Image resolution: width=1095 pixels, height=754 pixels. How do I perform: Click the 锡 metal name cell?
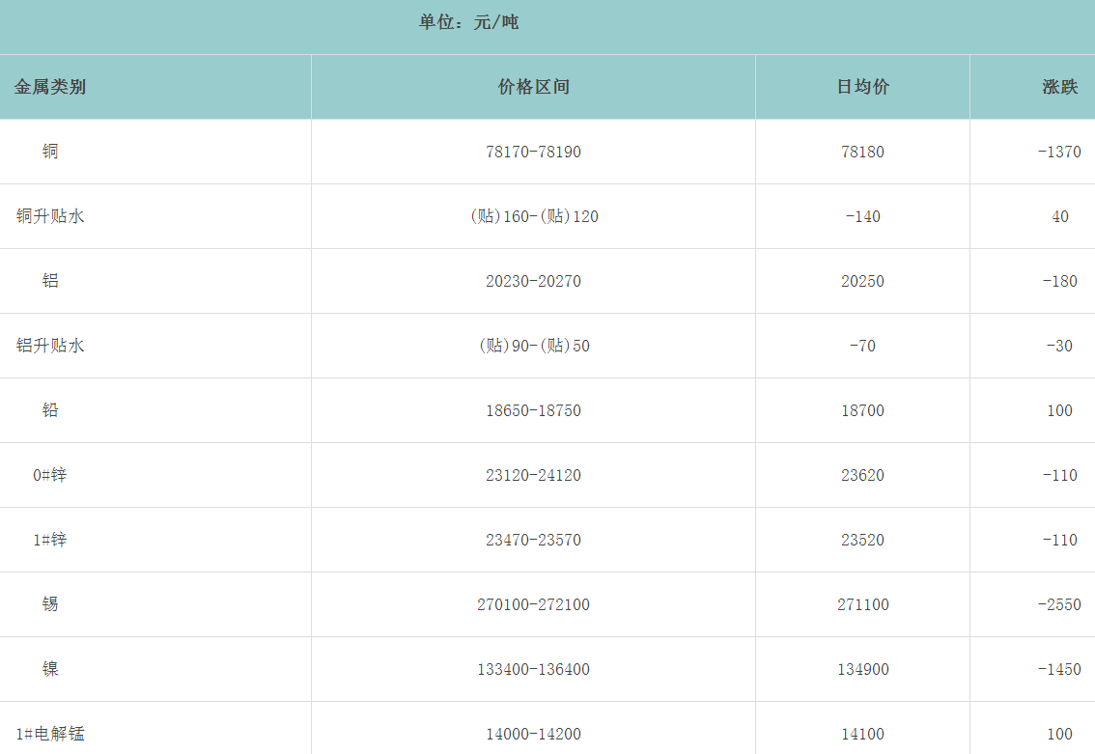[50, 604]
